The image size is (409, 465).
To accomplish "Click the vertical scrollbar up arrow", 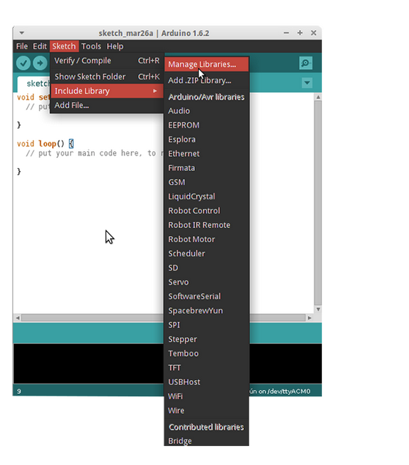I will click(318, 98).
